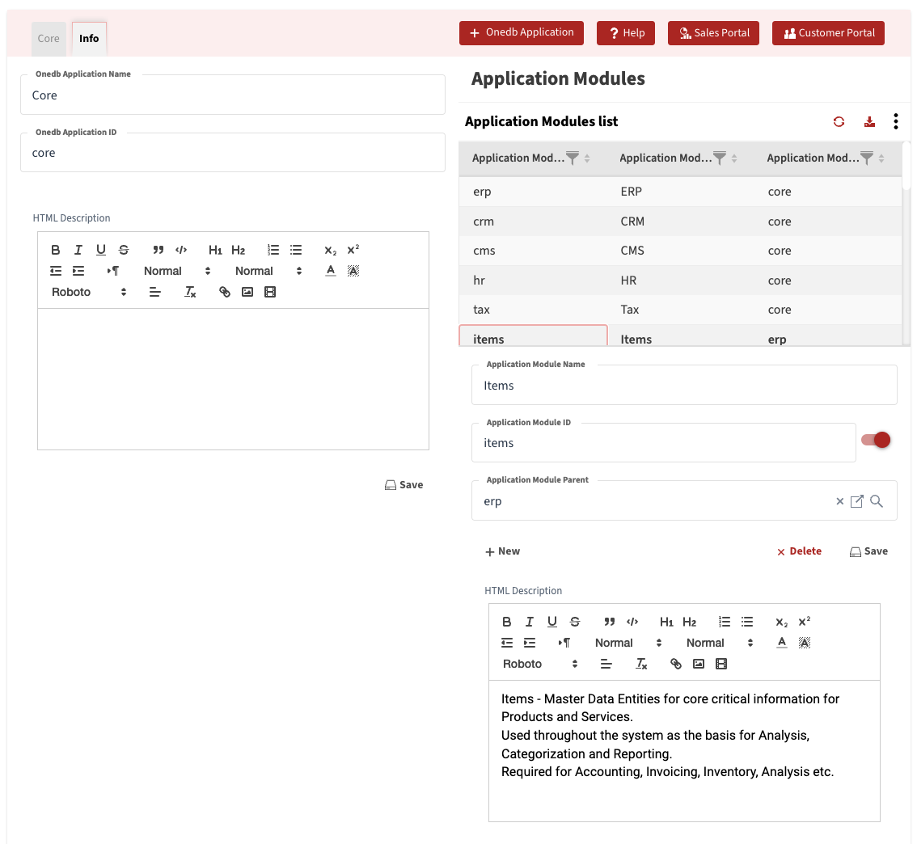Switch to the Core tab

[49, 39]
